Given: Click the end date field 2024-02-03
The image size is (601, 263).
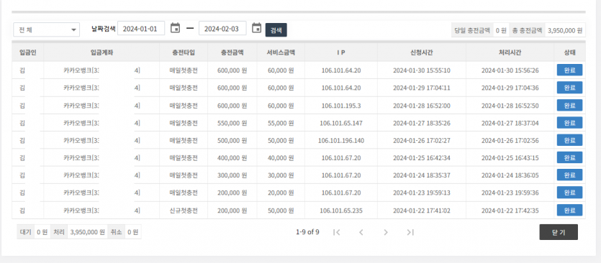Looking at the screenshot, I should (x=222, y=28).
